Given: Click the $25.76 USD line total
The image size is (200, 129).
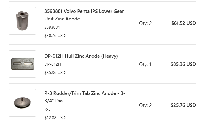Looking at the screenshot, I should click(183, 105).
